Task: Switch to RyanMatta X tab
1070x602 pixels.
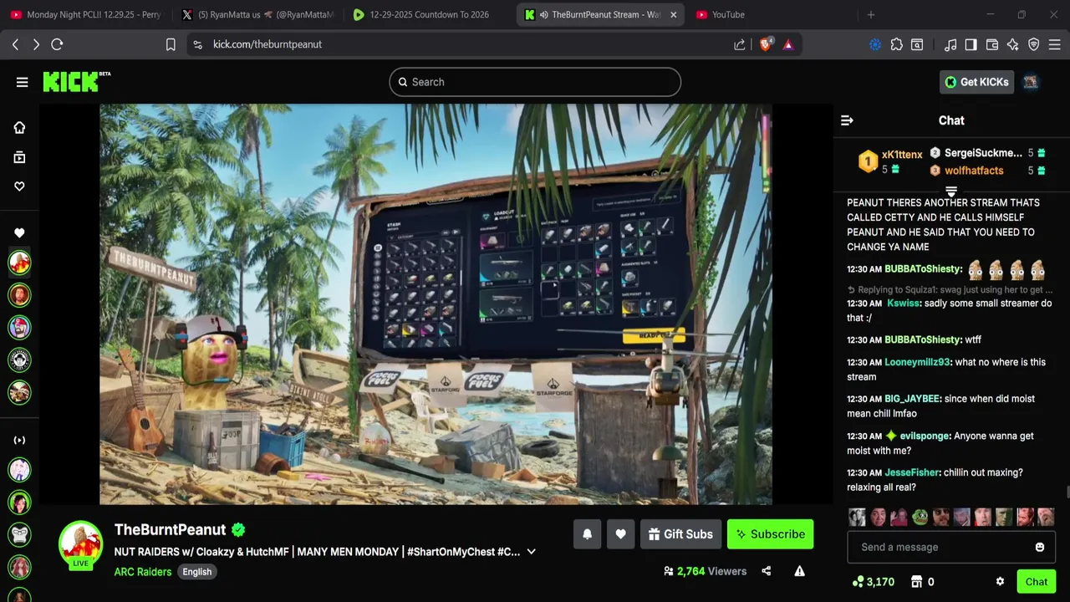Action: [x=258, y=14]
